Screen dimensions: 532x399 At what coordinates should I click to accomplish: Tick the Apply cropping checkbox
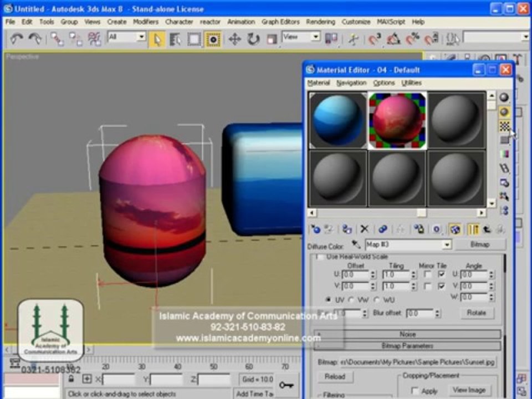[415, 391]
